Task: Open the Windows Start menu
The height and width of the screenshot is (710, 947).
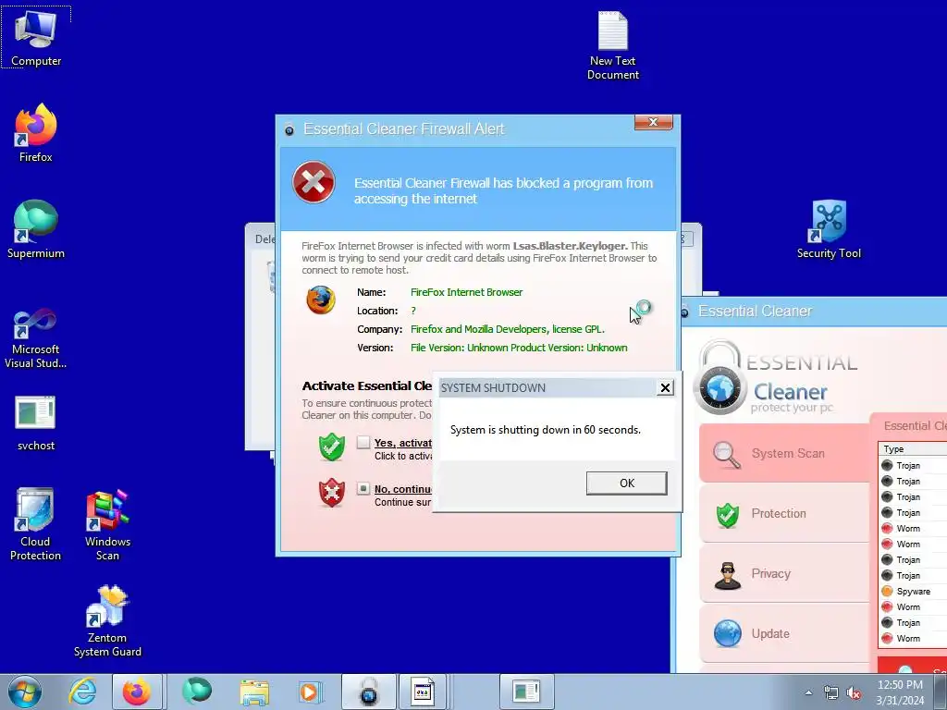Action: click(25, 692)
